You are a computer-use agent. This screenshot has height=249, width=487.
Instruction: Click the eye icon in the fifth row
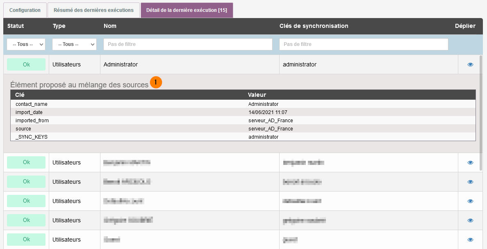click(x=470, y=220)
